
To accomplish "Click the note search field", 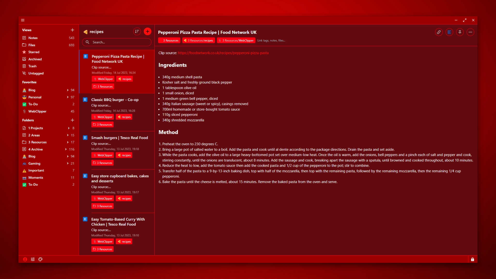I will tap(117, 42).
